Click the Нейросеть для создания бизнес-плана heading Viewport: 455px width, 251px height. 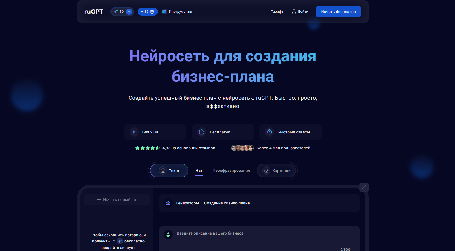tap(223, 66)
